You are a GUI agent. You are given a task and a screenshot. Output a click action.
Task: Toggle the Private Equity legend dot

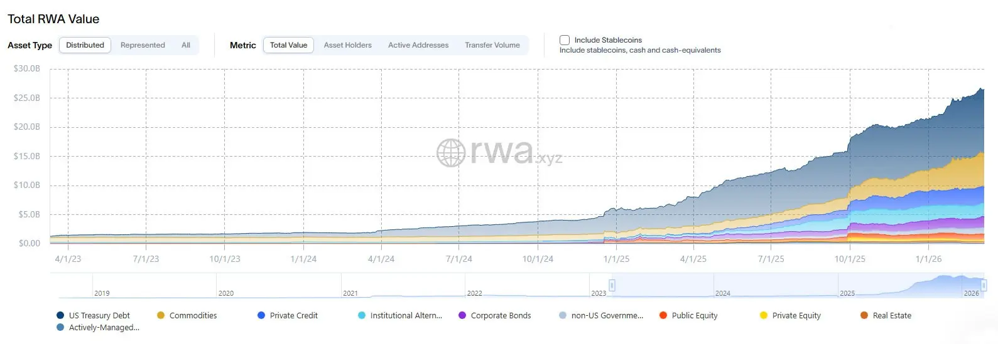coord(764,315)
